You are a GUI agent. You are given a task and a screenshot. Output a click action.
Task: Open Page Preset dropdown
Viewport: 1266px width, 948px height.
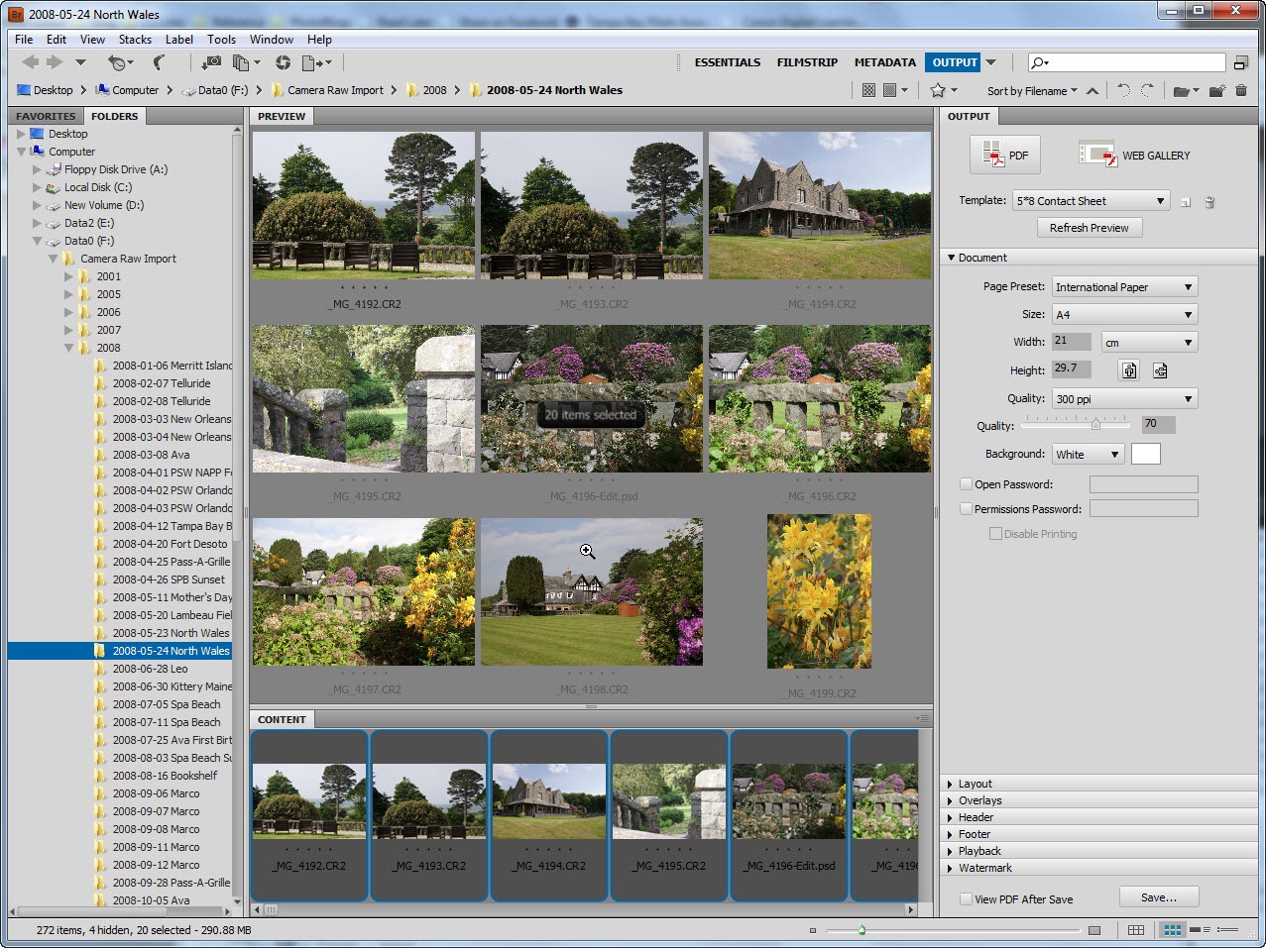tap(1124, 287)
